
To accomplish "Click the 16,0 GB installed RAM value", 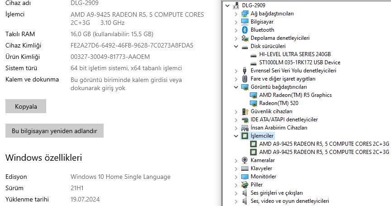I will (x=112, y=34).
